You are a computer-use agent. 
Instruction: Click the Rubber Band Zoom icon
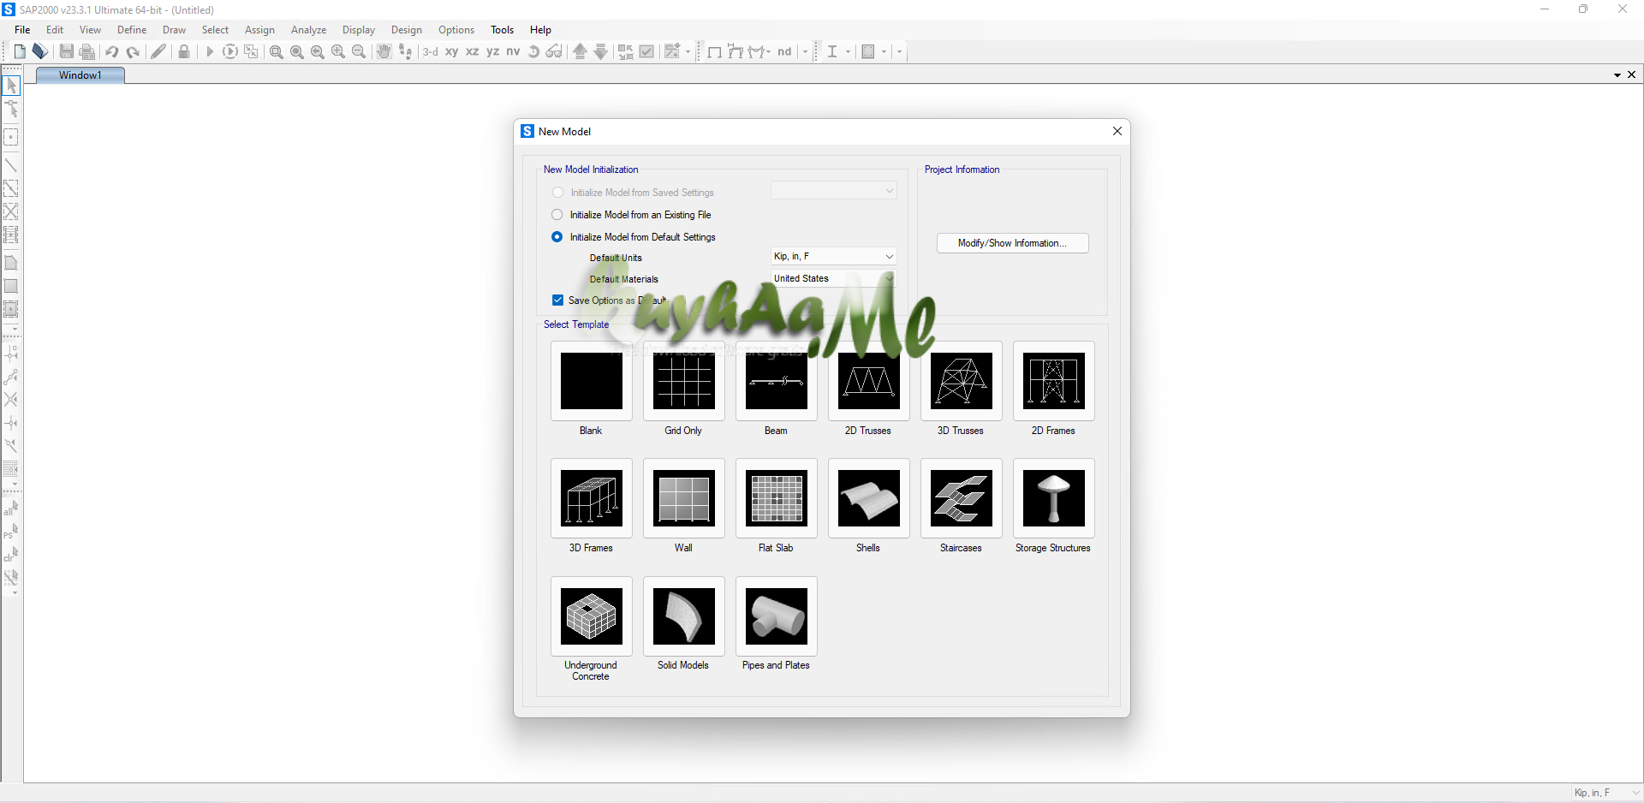277,51
